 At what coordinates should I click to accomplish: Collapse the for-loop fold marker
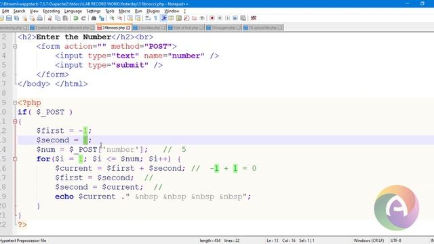[15, 159]
